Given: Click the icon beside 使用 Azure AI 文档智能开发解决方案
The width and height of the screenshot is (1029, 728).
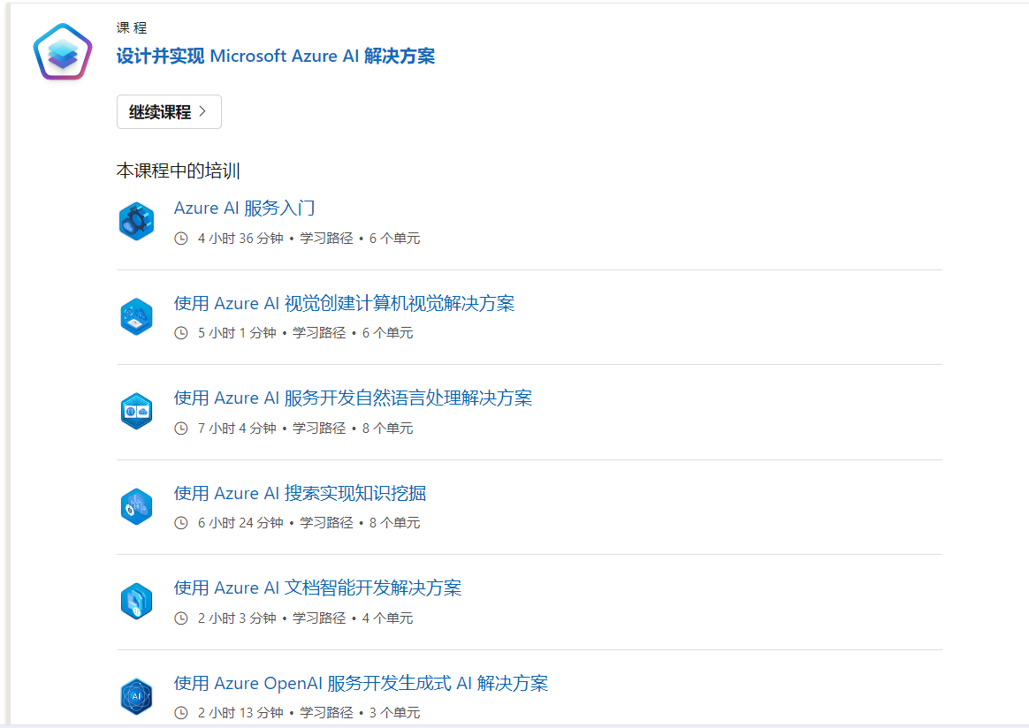Looking at the screenshot, I should tap(136, 602).
